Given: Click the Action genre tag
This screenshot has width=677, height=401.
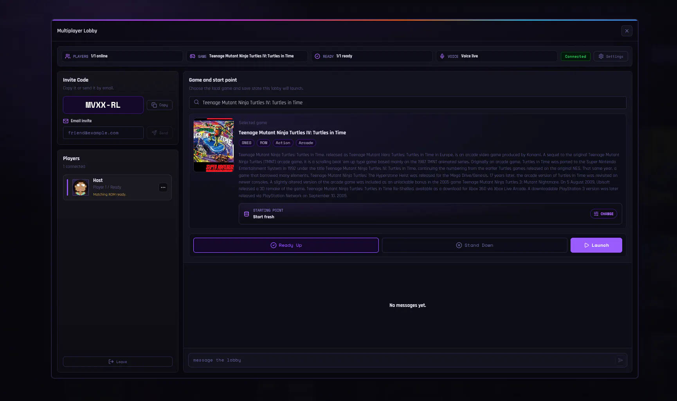Looking at the screenshot, I should pyautogui.click(x=283, y=143).
